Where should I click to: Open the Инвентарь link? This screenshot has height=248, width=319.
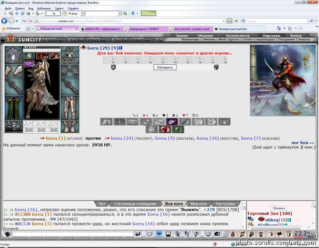[x=190, y=39]
